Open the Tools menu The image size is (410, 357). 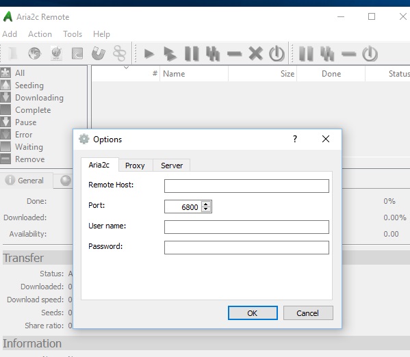73,34
